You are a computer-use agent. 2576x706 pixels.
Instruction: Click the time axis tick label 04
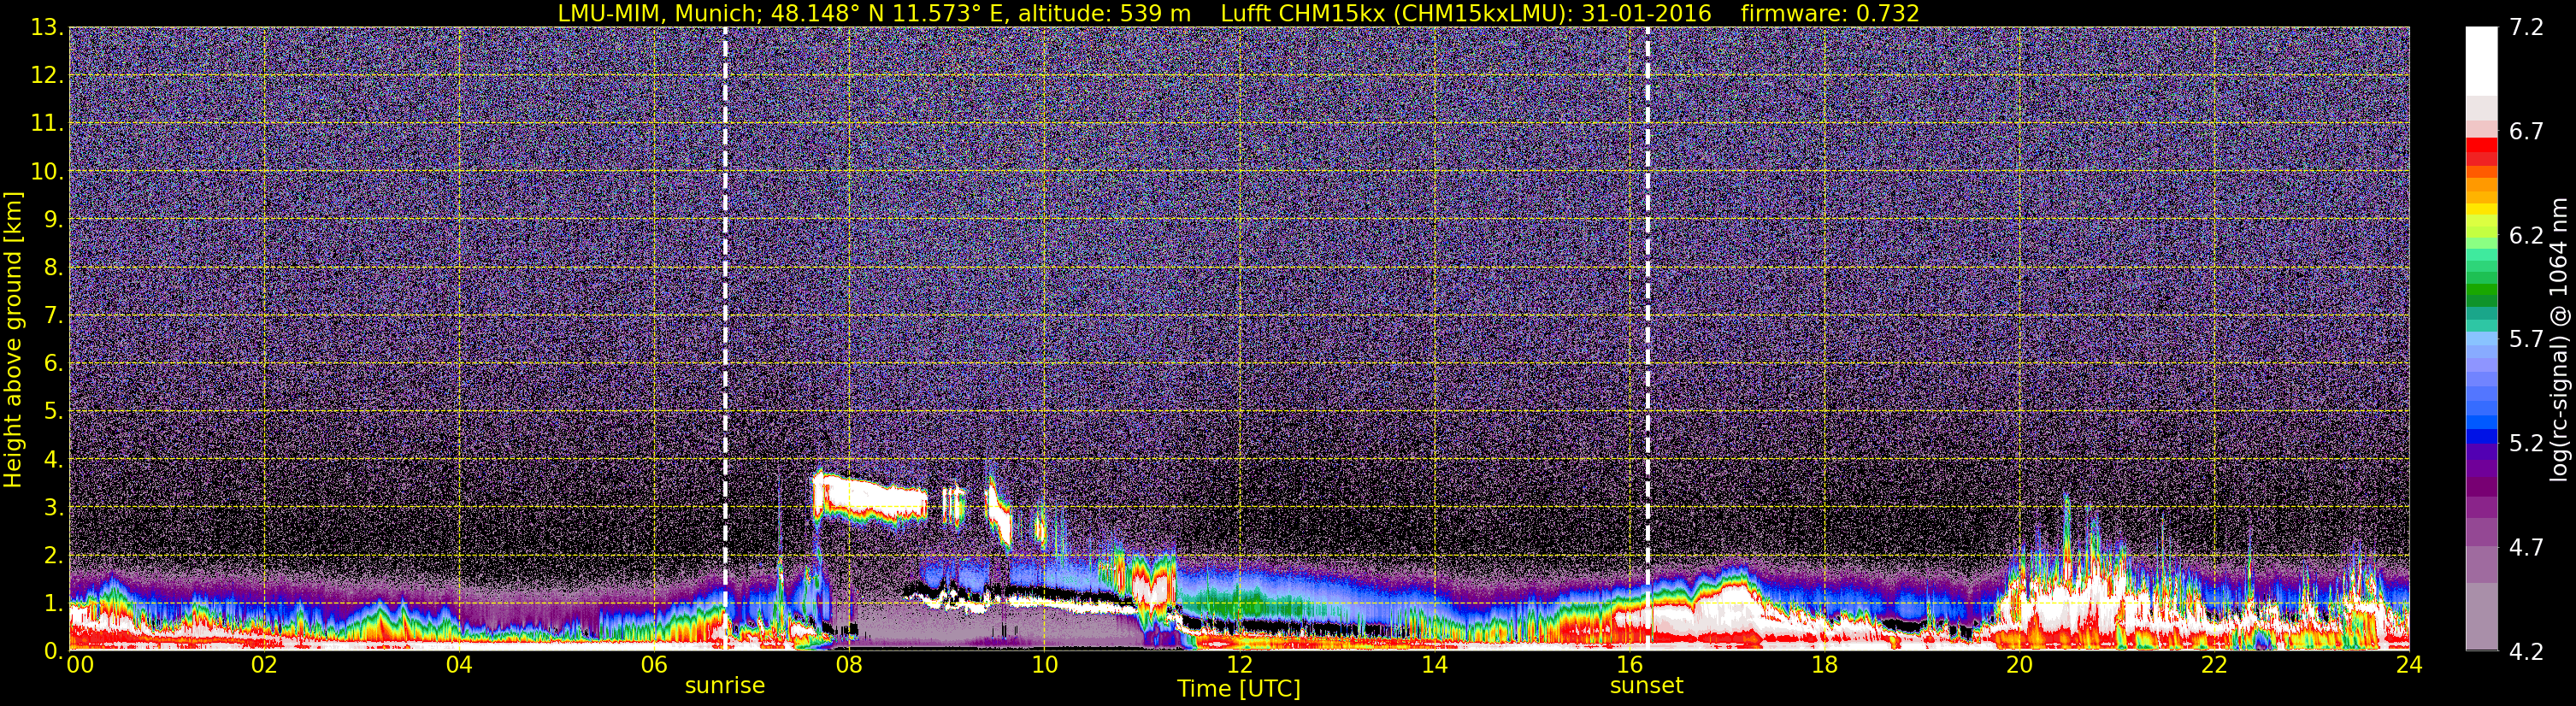[x=459, y=666]
